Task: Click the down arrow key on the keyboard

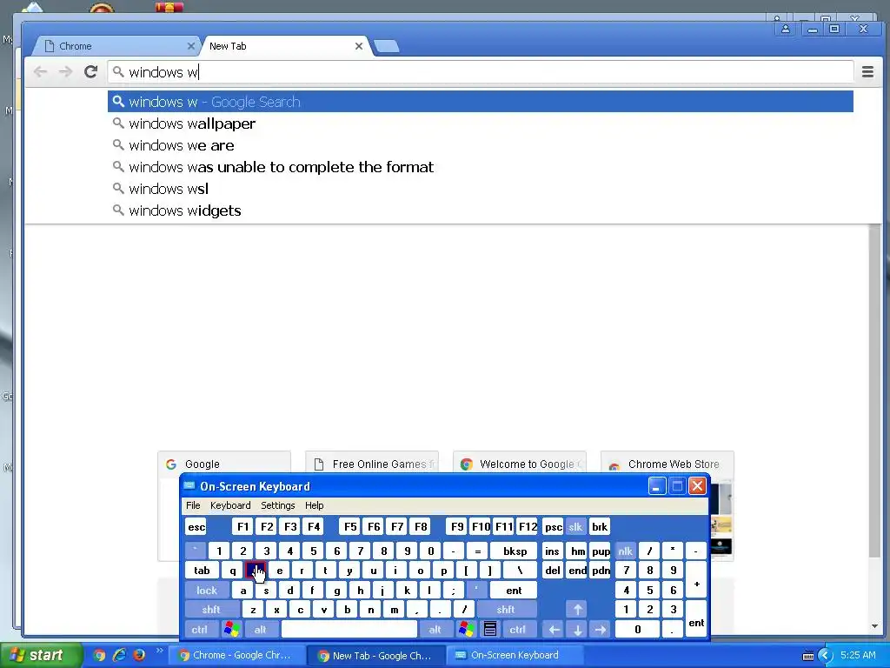Action: click(x=577, y=630)
